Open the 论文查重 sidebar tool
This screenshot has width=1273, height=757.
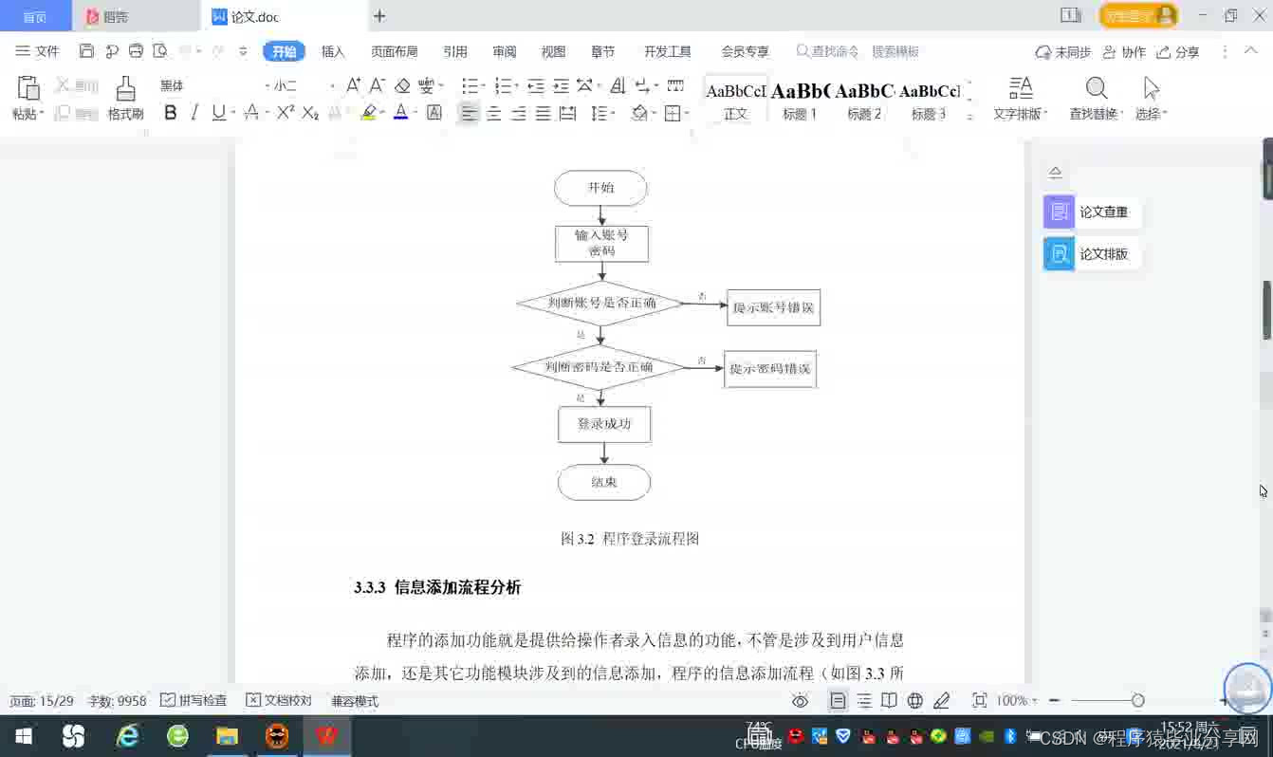pos(1092,212)
